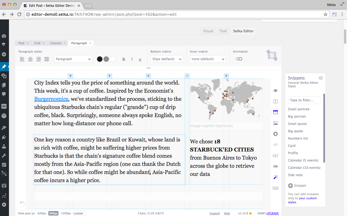347x216 pixels.
Task: Follow the Burgernomics link
Action: (x=51, y=99)
